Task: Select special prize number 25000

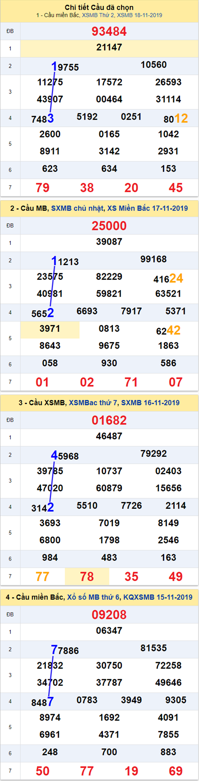Action: tap(109, 226)
